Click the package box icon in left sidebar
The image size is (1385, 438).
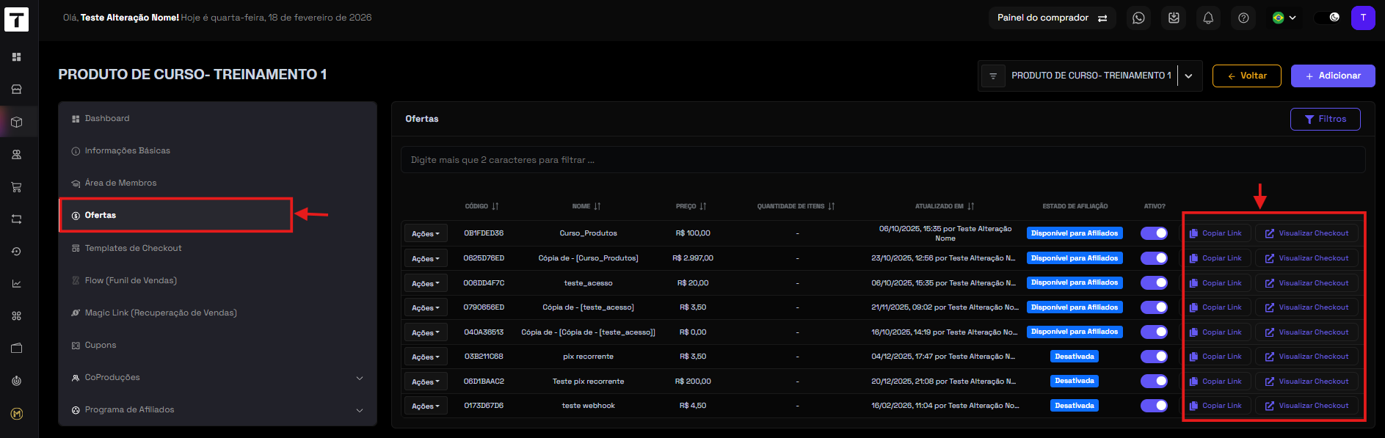pos(16,123)
